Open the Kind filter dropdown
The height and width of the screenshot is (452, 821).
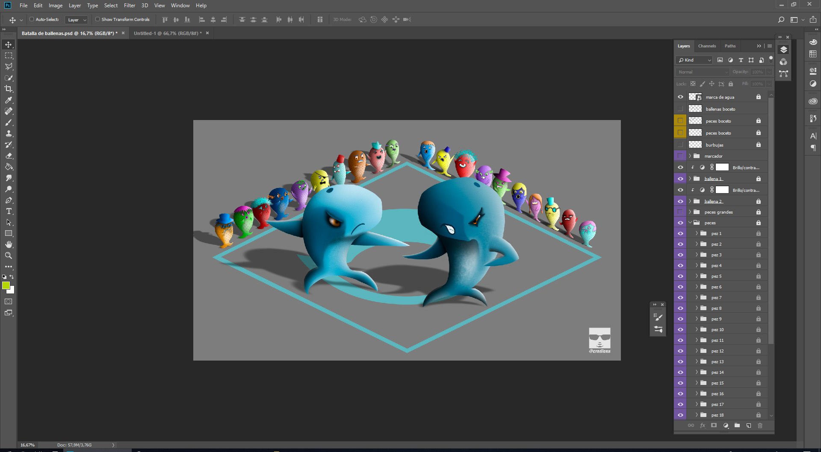click(x=694, y=60)
